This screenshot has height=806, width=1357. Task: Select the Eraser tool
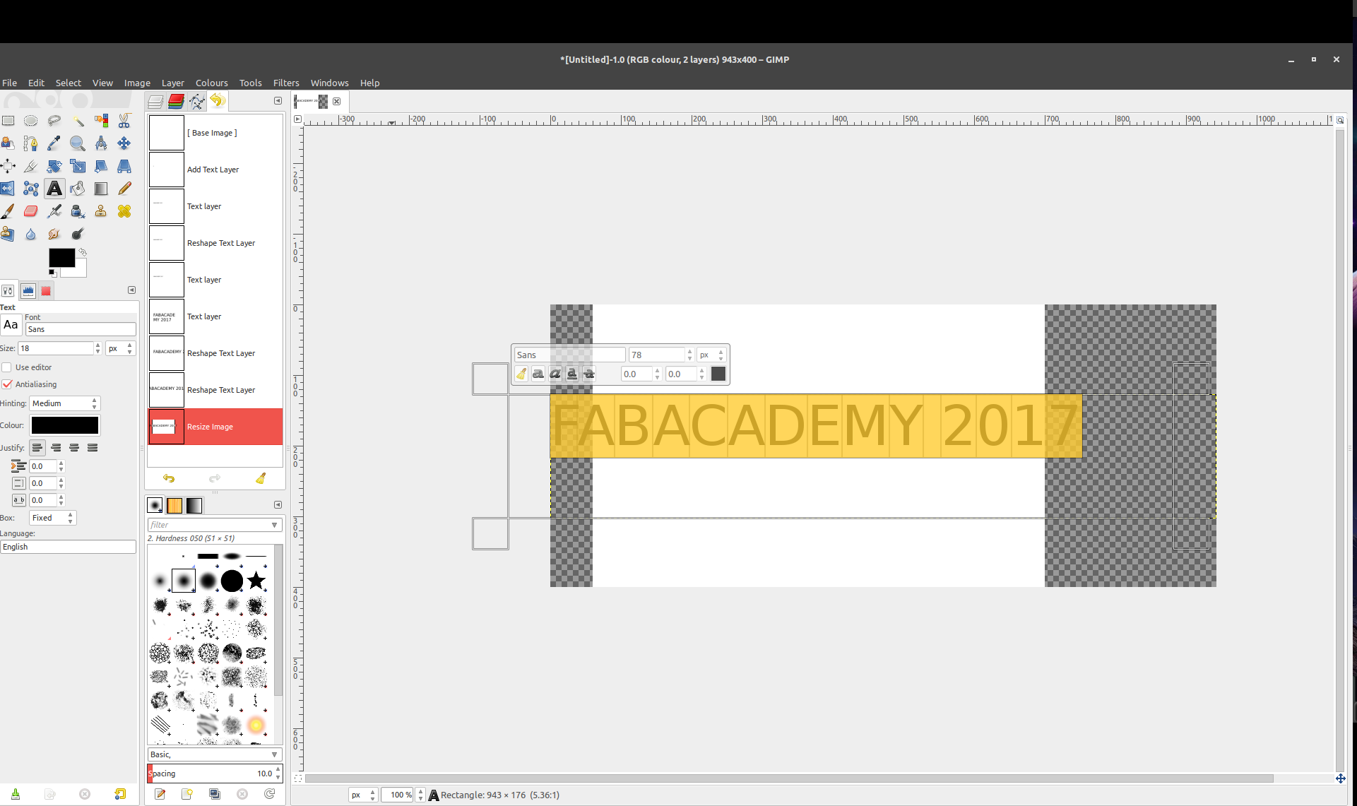[30, 211]
